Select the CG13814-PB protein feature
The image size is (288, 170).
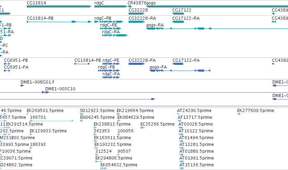coord(82,64)
